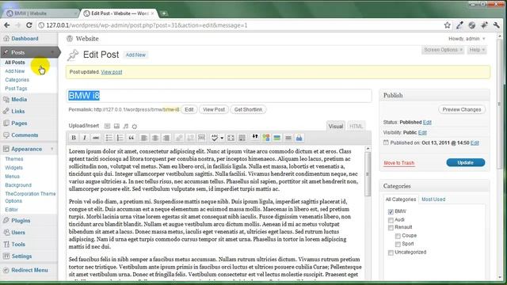Open the browser wrench menu

(x=497, y=25)
